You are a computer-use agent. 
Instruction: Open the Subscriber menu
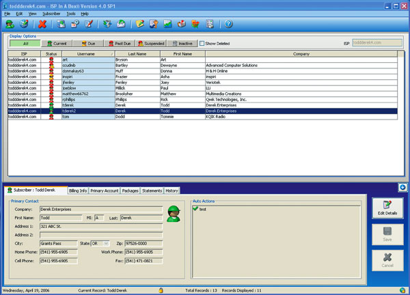pos(51,13)
